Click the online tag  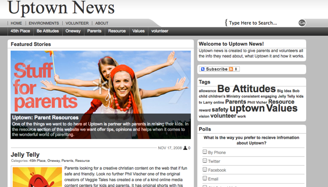219,102
